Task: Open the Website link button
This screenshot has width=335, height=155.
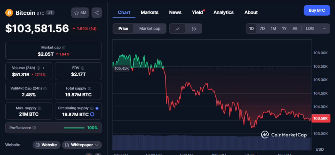Action: (x=46, y=145)
